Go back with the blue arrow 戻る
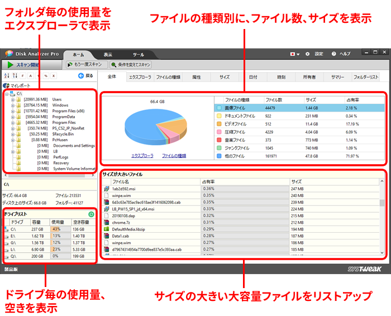Viewport: 391px width, 316px height. [85, 75]
